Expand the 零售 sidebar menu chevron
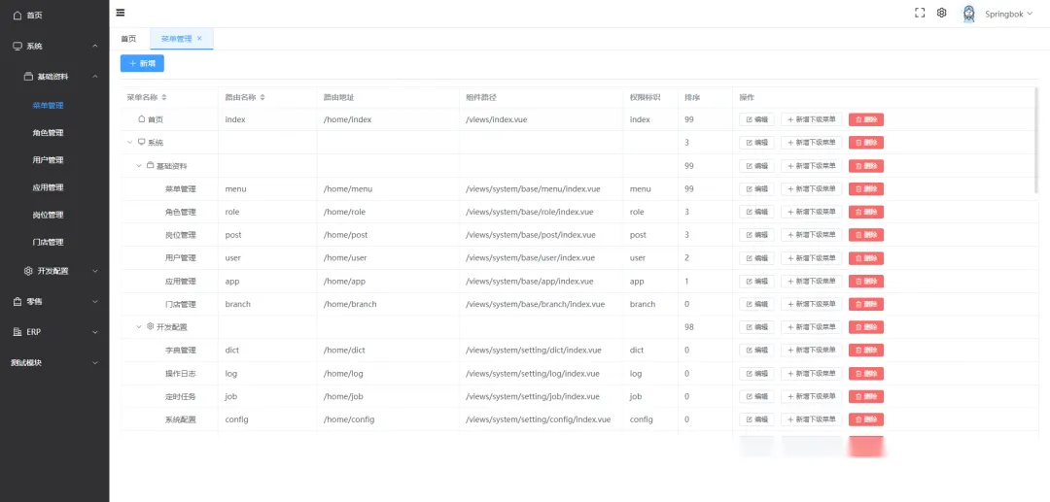Screen dimensions: 1050x502 pos(95,301)
